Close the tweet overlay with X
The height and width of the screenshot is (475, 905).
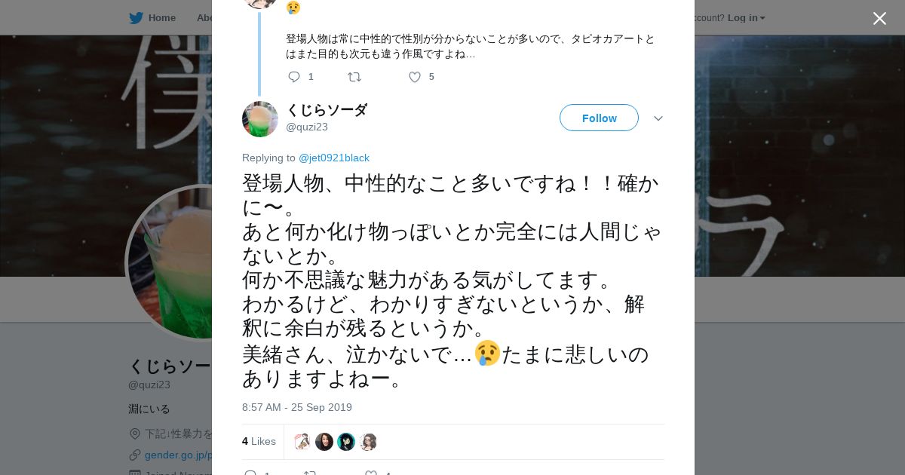point(879,19)
